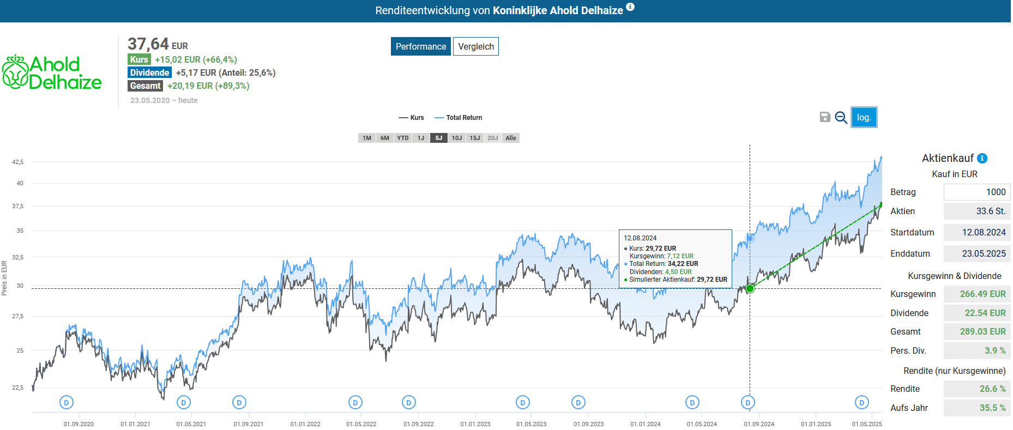Select the Alle time range
The height and width of the screenshot is (430, 1013).
pos(511,138)
